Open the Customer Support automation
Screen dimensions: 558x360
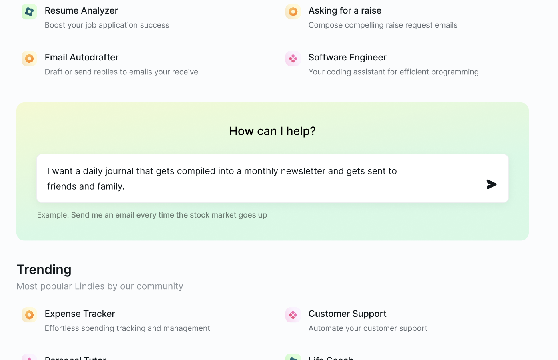347,314
